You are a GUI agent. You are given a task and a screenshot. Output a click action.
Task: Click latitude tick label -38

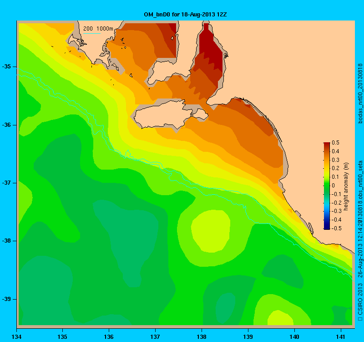point(6,241)
